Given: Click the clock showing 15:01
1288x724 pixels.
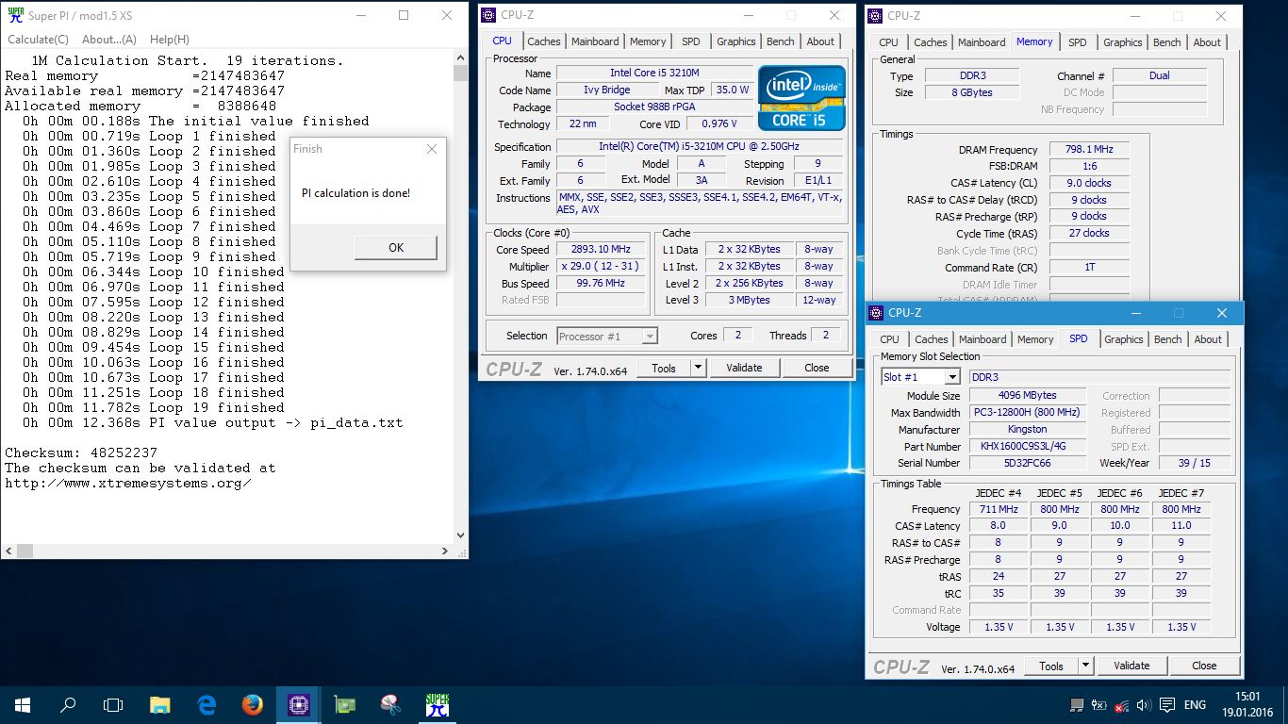Looking at the screenshot, I should pyautogui.click(x=1247, y=697).
